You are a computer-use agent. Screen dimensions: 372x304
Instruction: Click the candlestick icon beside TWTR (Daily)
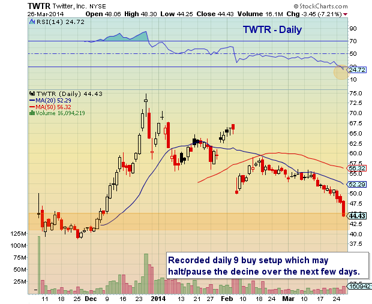[x=32, y=94]
